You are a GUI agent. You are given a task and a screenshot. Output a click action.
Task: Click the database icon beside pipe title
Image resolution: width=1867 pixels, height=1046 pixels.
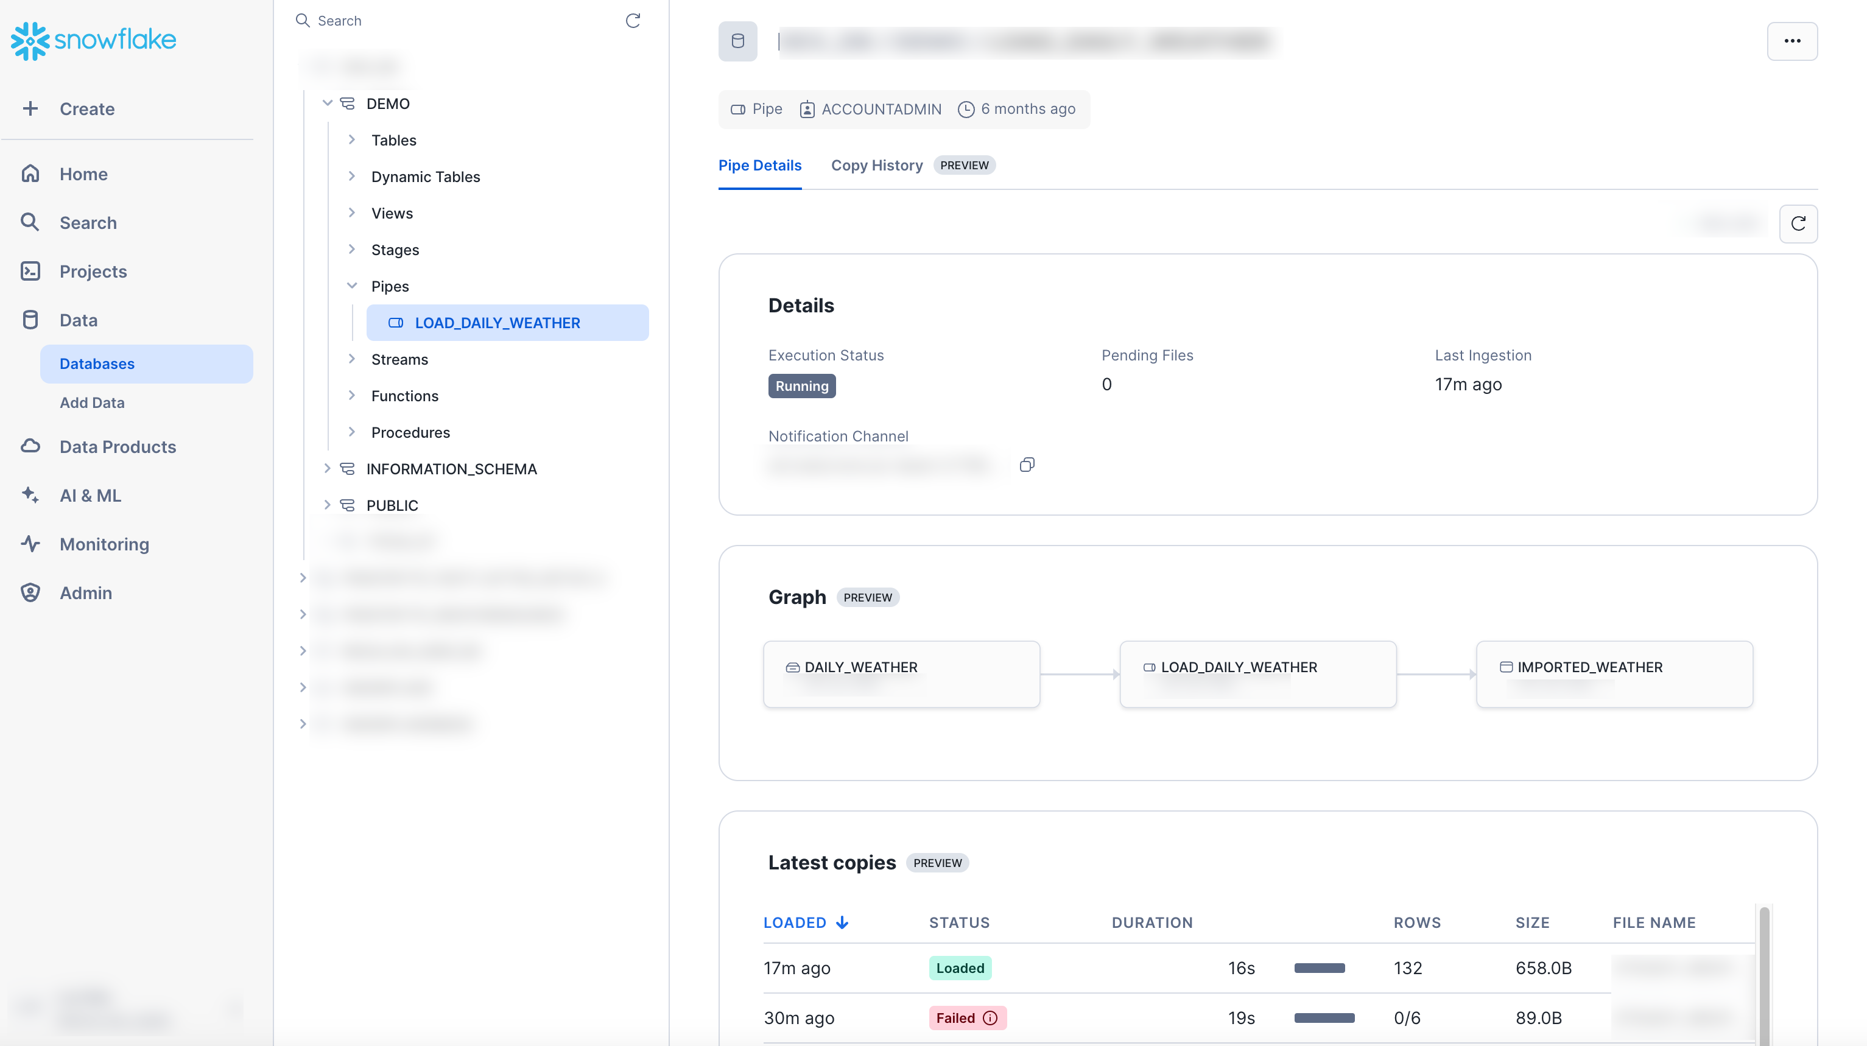point(738,41)
